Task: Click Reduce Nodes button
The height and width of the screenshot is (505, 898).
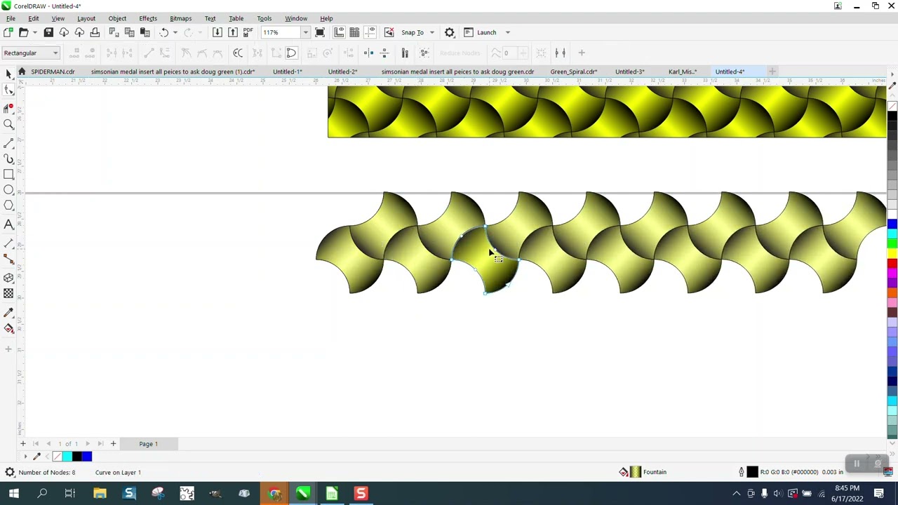Action: pos(460,53)
